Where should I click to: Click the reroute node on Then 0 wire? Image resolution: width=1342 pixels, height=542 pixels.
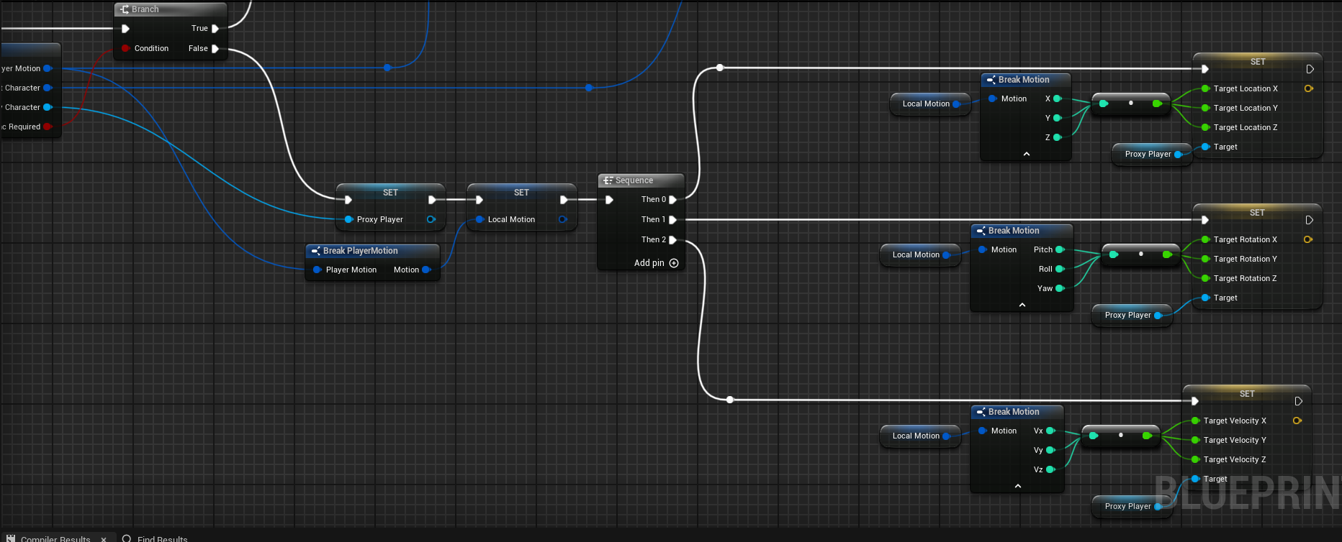point(720,68)
